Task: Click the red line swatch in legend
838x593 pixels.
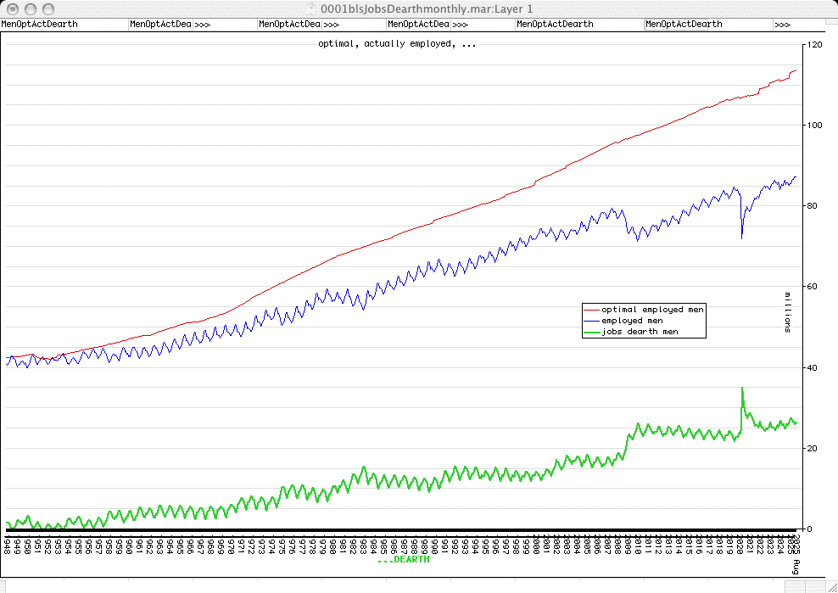Action: (591, 310)
